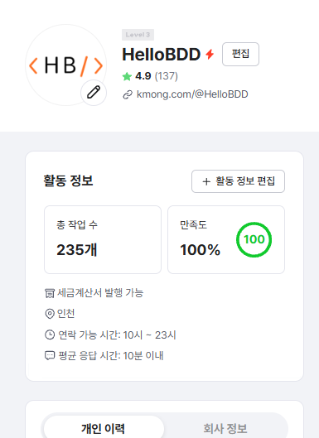Image resolution: width=319 pixels, height=438 pixels.
Task: Click the pencil icon on profile picture
Action: coord(94,93)
